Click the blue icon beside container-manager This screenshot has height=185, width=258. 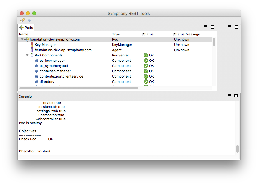(x=37, y=71)
